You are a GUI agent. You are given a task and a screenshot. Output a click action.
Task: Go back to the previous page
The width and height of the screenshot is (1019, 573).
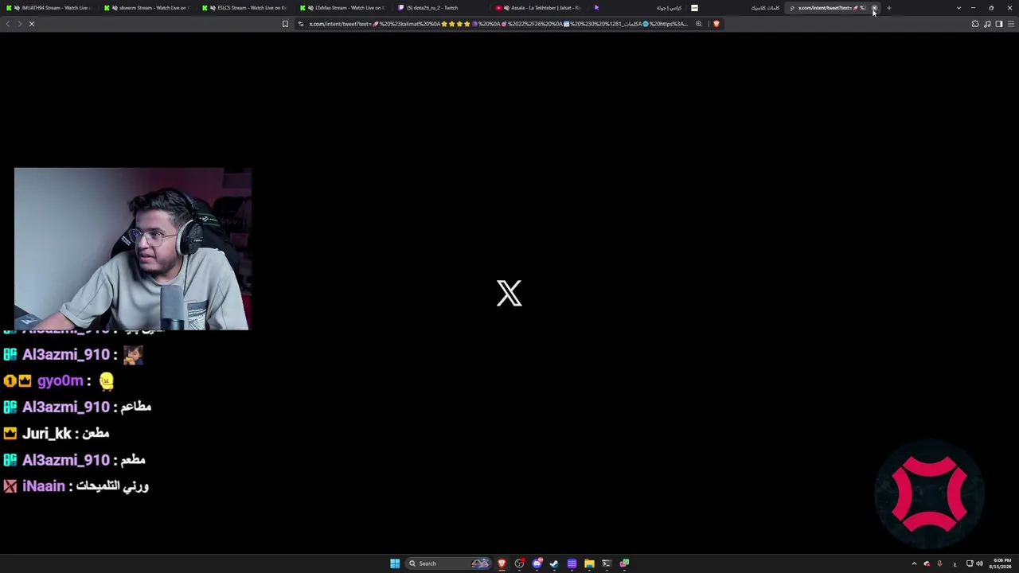[8, 24]
